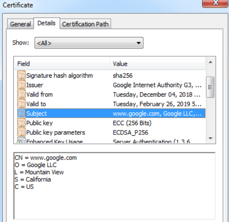Click the Value column header

point(158,64)
